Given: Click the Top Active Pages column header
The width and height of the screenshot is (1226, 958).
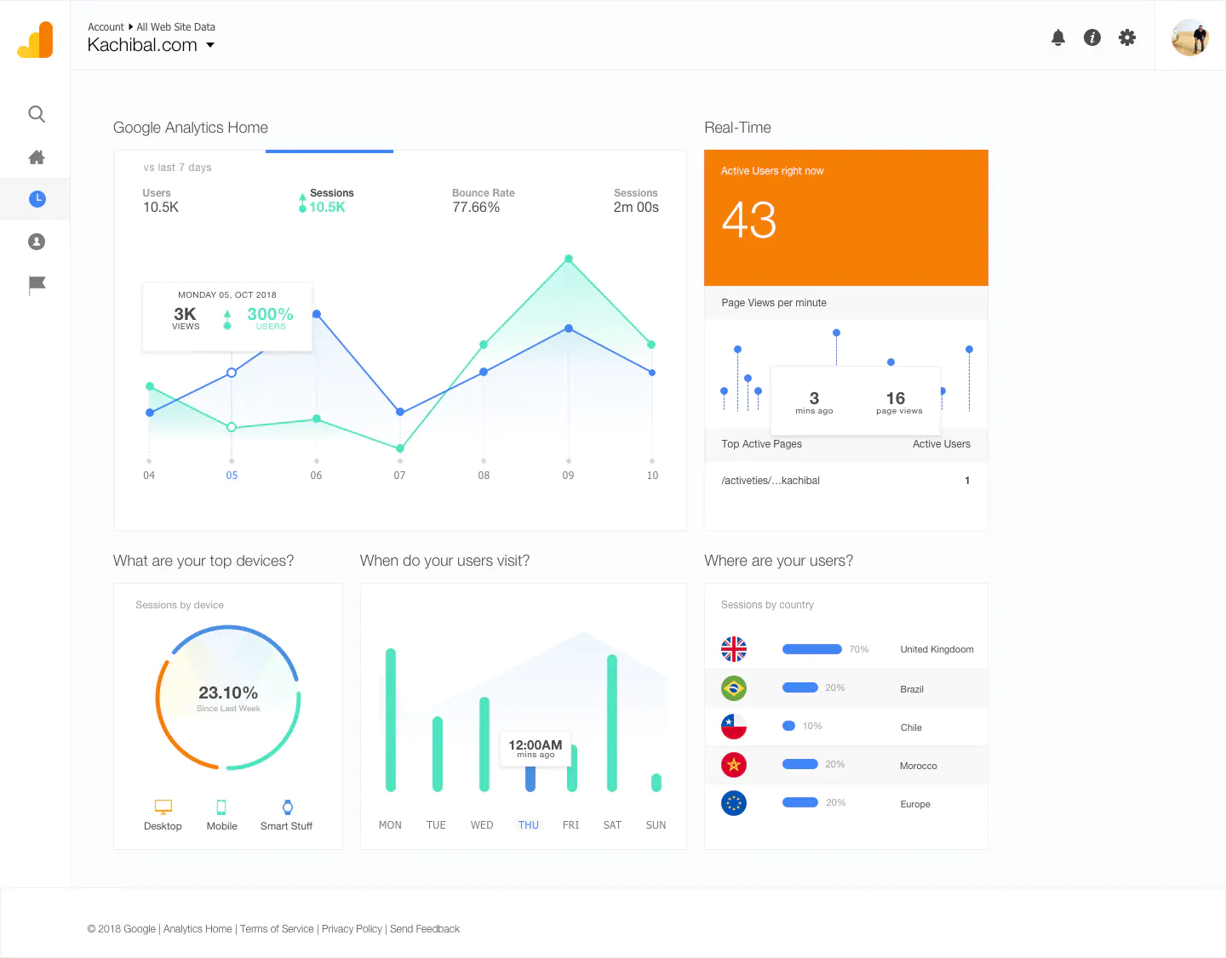Looking at the screenshot, I should click(x=762, y=444).
